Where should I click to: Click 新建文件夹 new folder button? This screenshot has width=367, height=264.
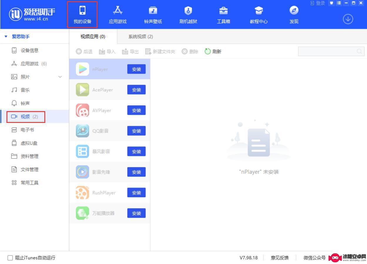[160, 52]
